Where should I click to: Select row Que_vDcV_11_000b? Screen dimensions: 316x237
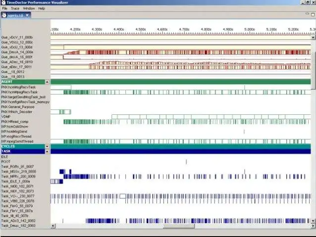(x=17, y=38)
